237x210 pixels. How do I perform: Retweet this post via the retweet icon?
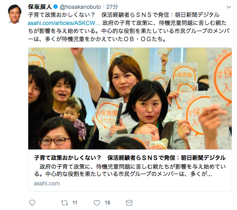pos(65,203)
